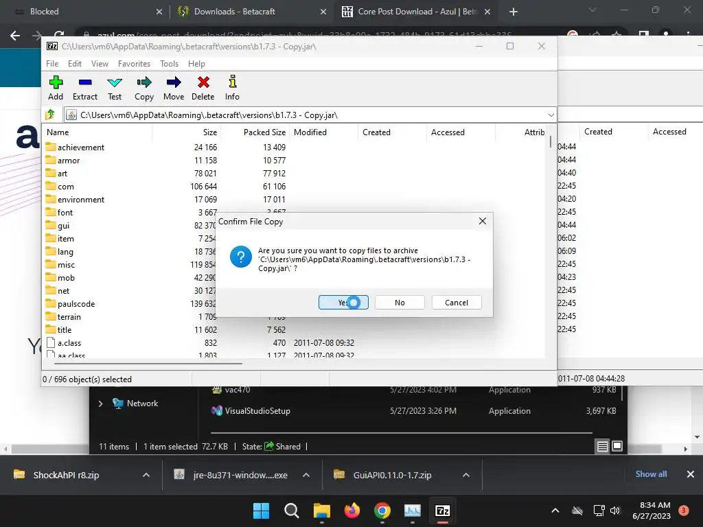
Task: Expand the Network tree node in Explorer
Action: pyautogui.click(x=100, y=403)
